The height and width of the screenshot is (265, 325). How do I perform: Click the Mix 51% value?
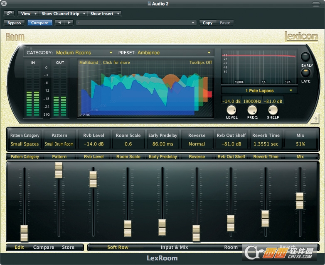pyautogui.click(x=300, y=144)
